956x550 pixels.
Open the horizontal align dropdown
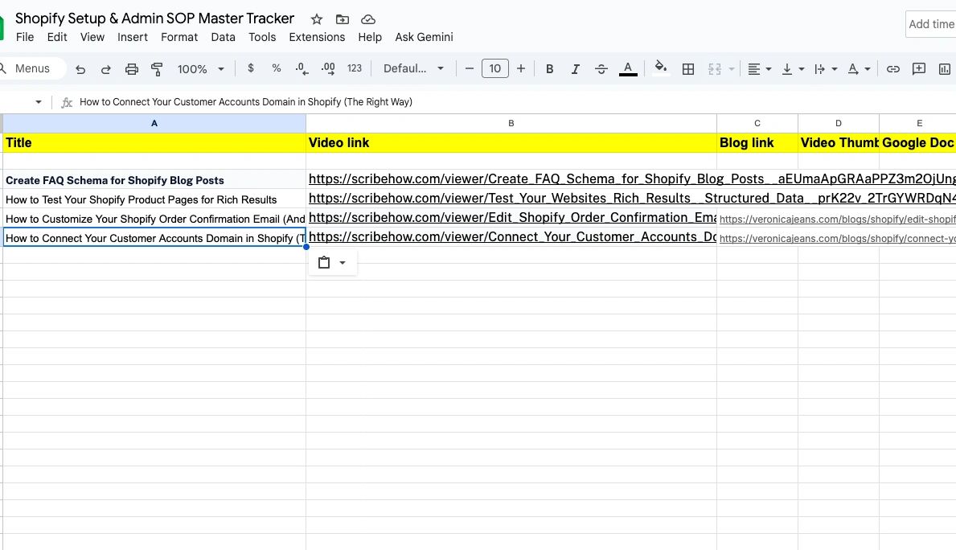point(759,69)
